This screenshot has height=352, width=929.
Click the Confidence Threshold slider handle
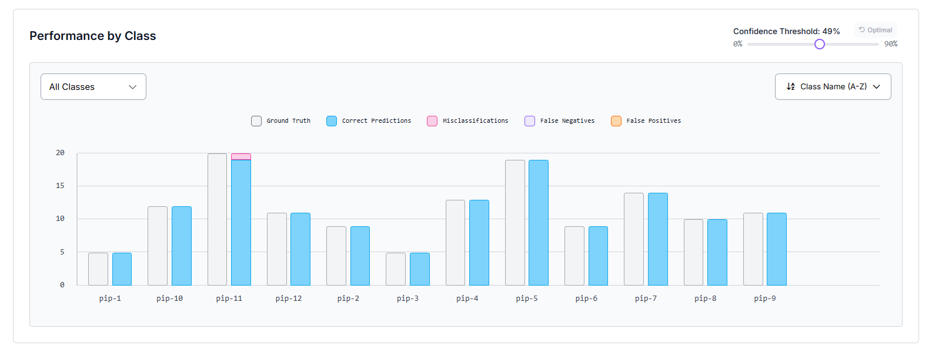820,44
